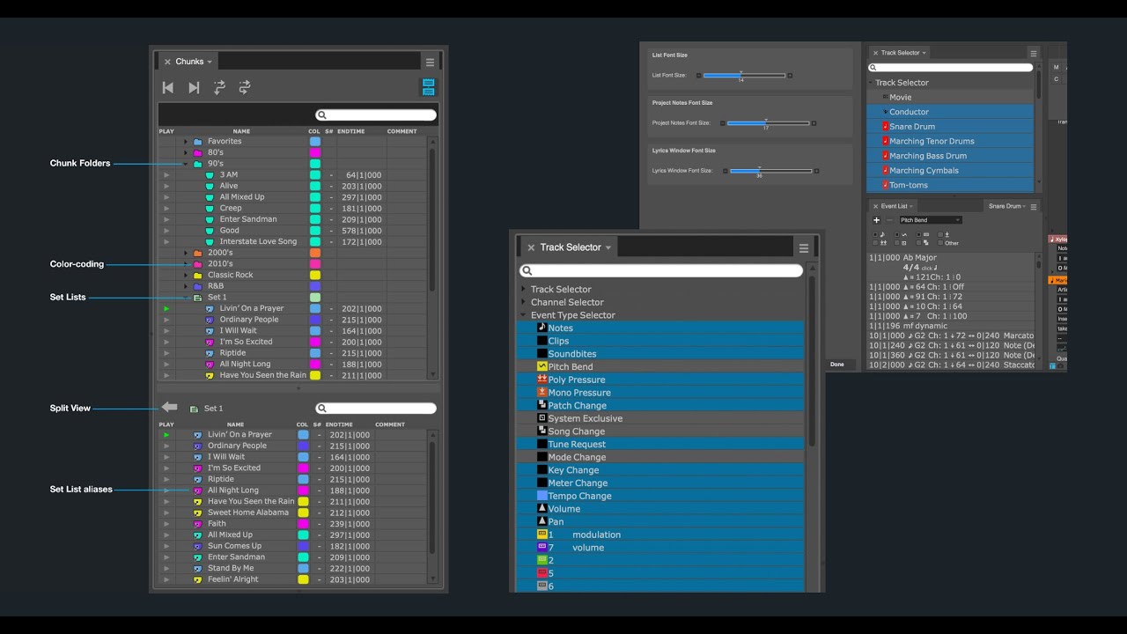
Task: Click the Favorites folder icon in Chunks list
Action: coord(198,142)
